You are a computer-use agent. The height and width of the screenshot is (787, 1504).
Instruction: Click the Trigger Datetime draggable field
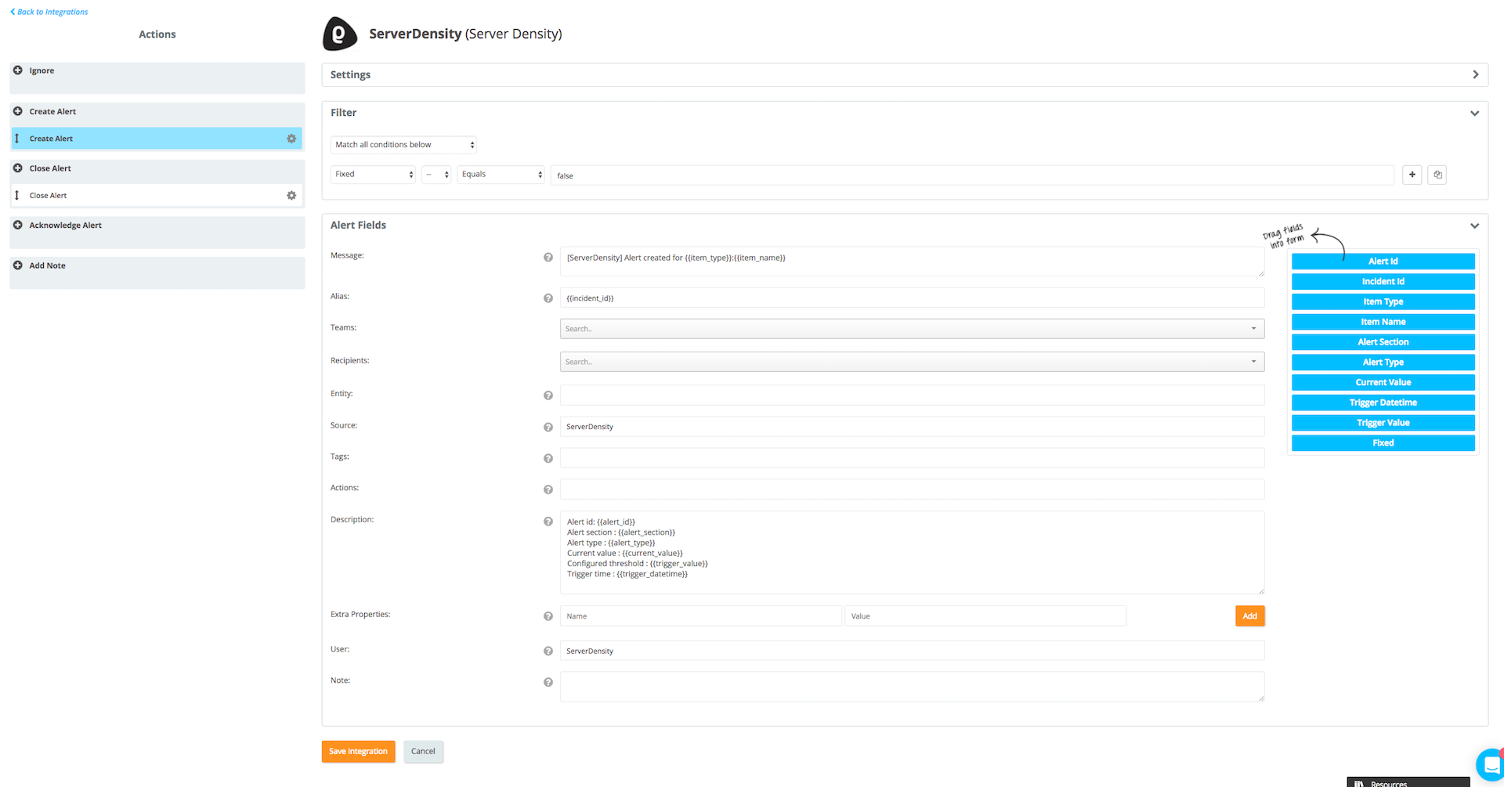pos(1383,403)
